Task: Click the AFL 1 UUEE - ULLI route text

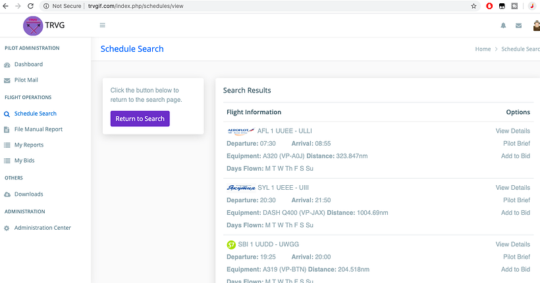Action: (x=284, y=131)
